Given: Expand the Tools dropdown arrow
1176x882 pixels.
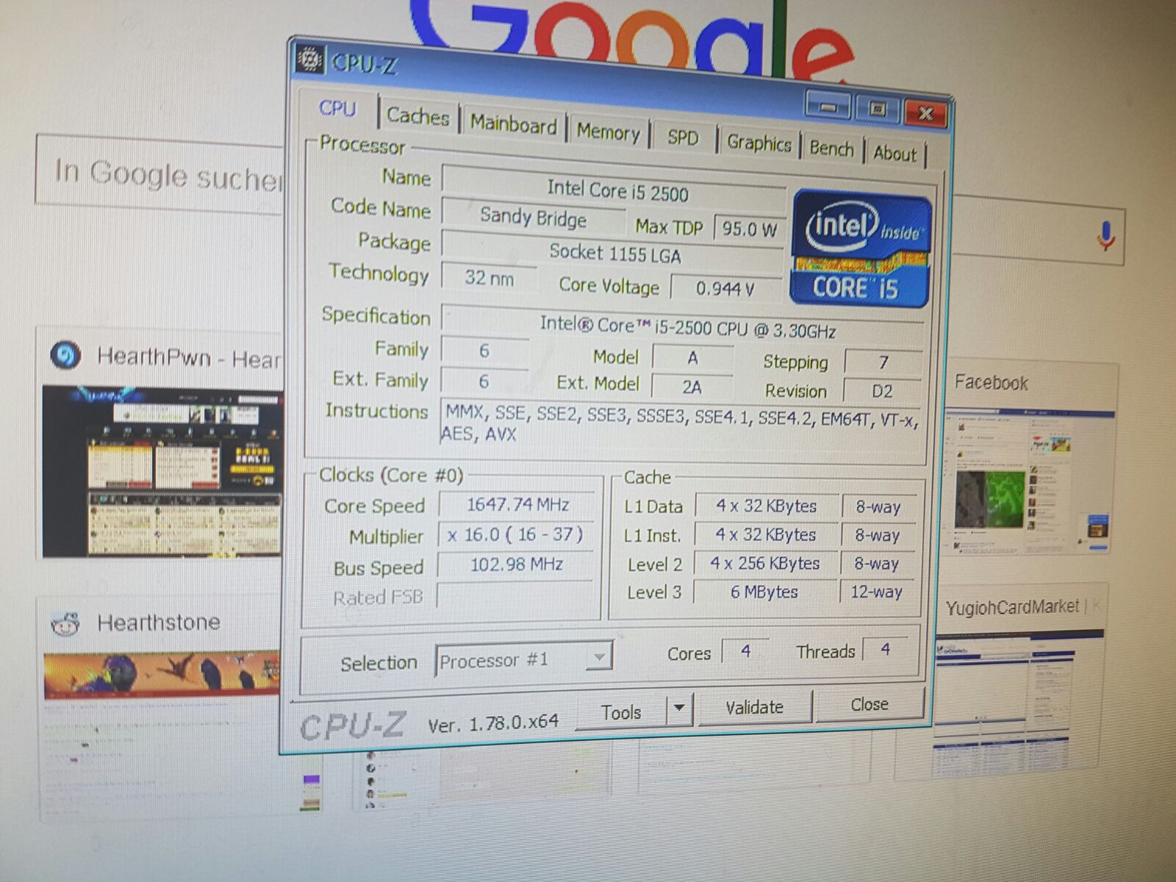Looking at the screenshot, I should 680,709.
